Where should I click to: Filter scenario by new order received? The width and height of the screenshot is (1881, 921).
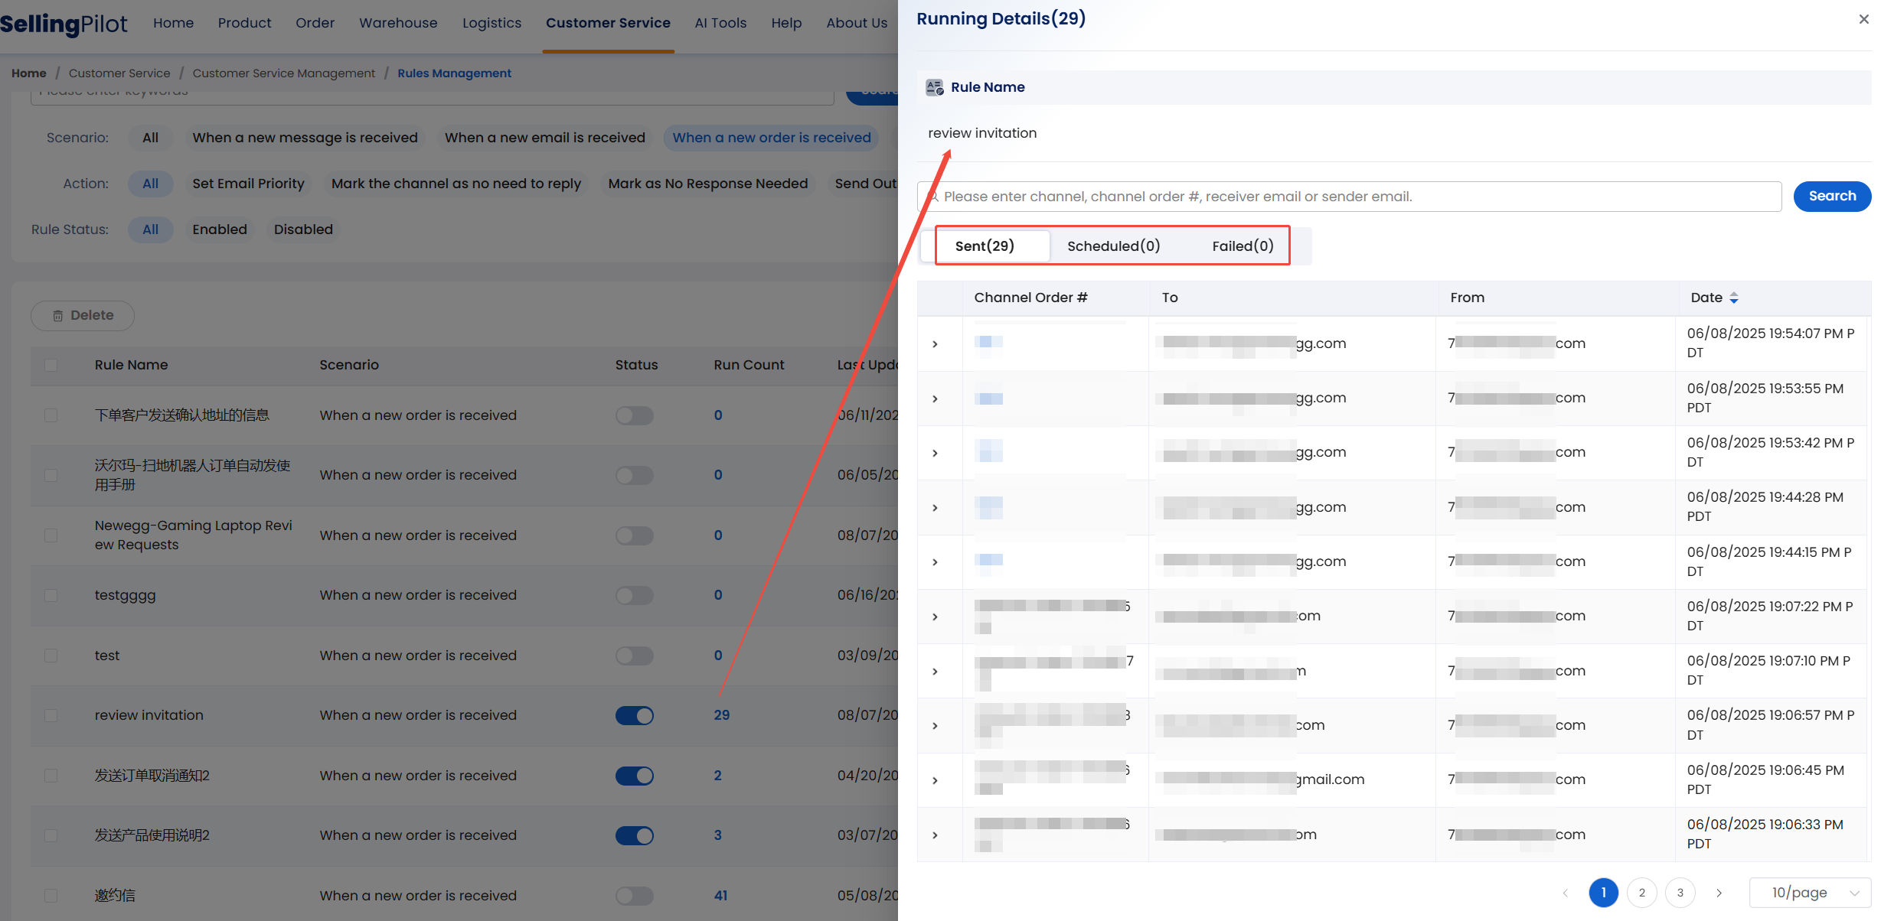(x=772, y=138)
